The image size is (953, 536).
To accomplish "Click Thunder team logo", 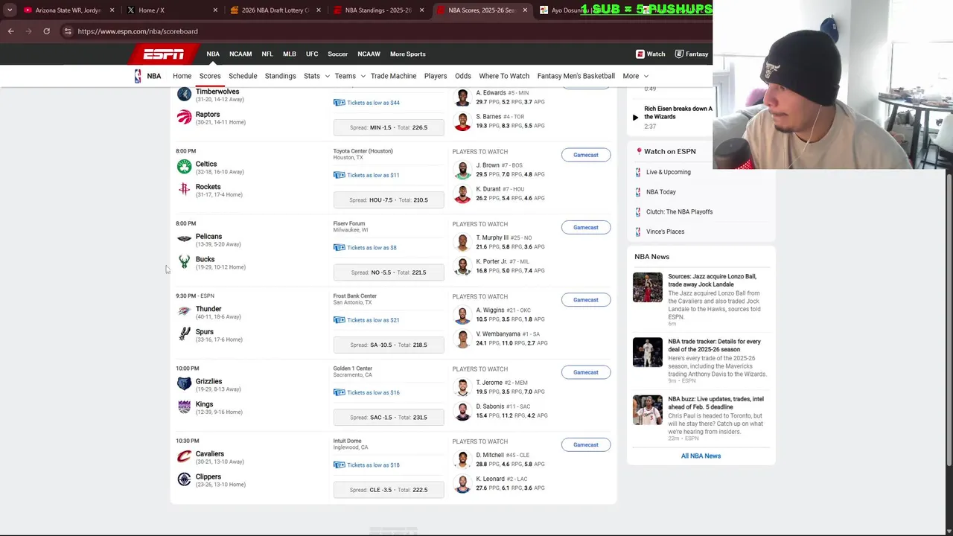I will 184,311.
